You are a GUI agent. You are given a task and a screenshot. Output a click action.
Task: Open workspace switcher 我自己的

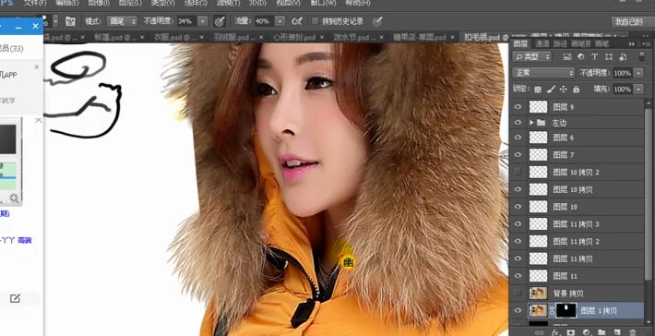pos(632,22)
